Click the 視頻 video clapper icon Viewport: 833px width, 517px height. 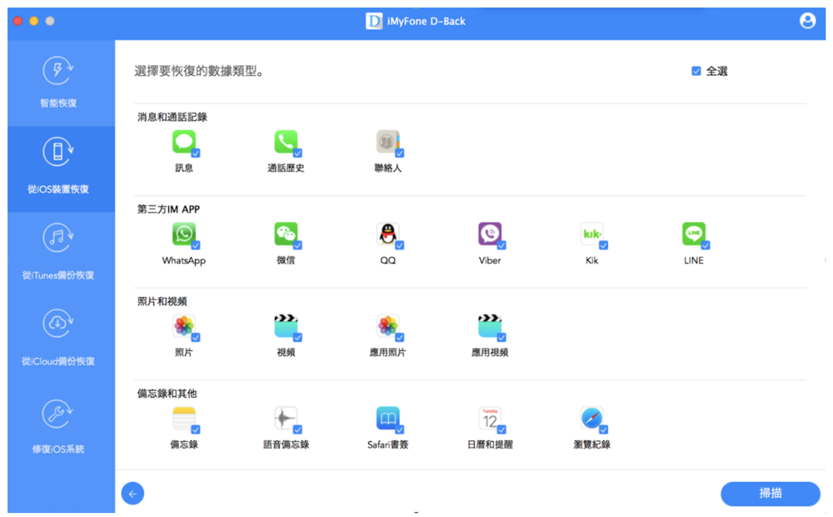click(x=286, y=326)
